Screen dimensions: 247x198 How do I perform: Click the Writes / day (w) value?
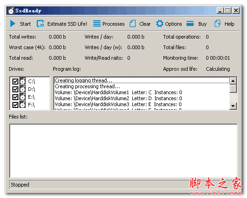(135, 47)
